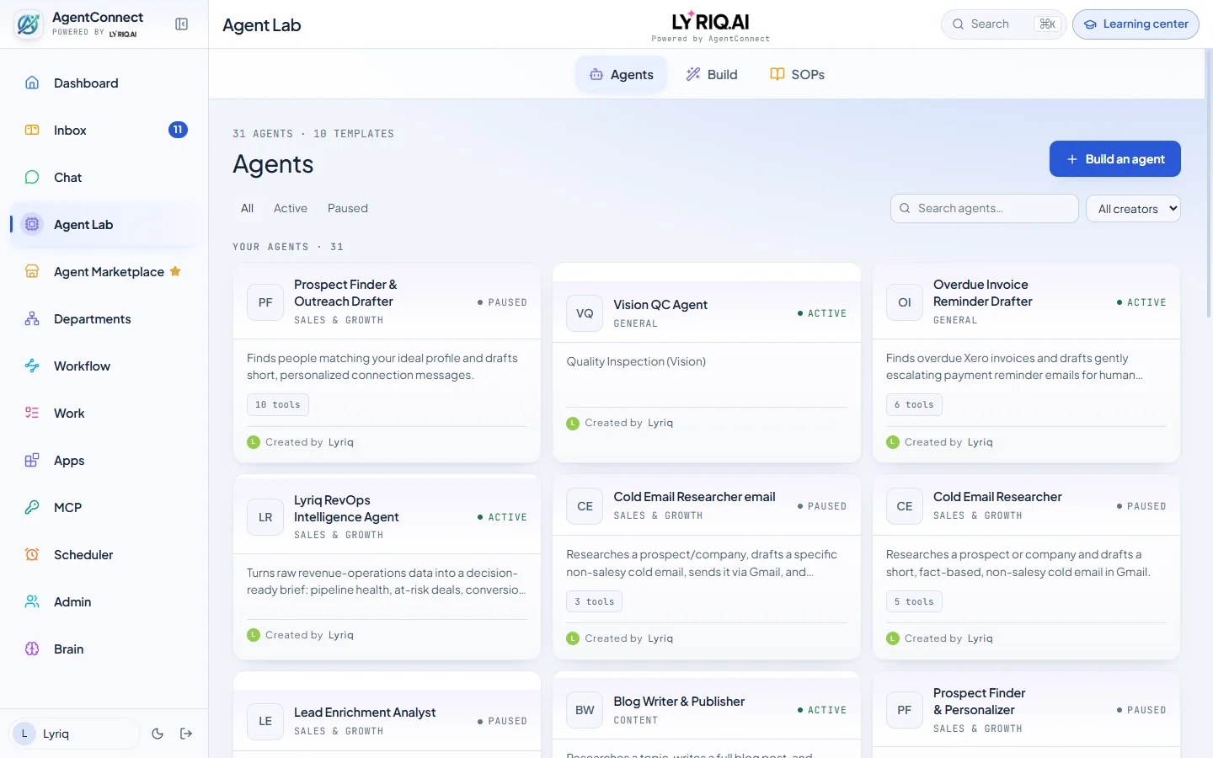The image size is (1213, 758).
Task: Open Admin in the sidebar
Action: coord(104,602)
